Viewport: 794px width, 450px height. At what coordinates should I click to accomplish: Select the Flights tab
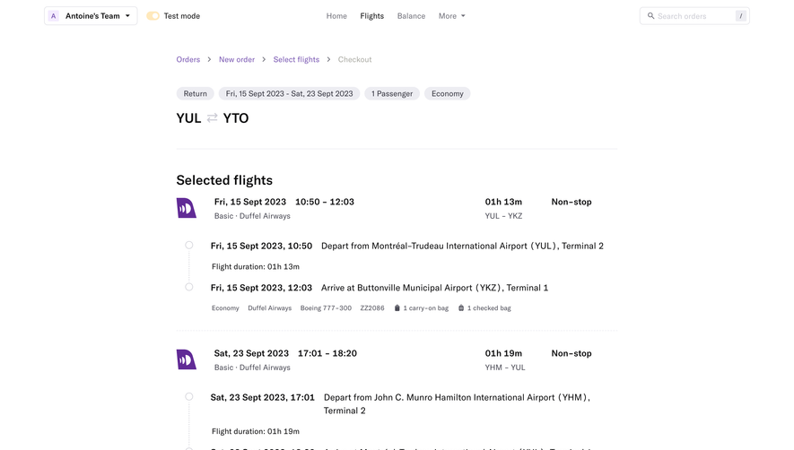[371, 16]
